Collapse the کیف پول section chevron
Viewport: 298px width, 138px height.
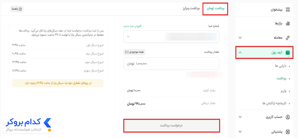(240, 52)
